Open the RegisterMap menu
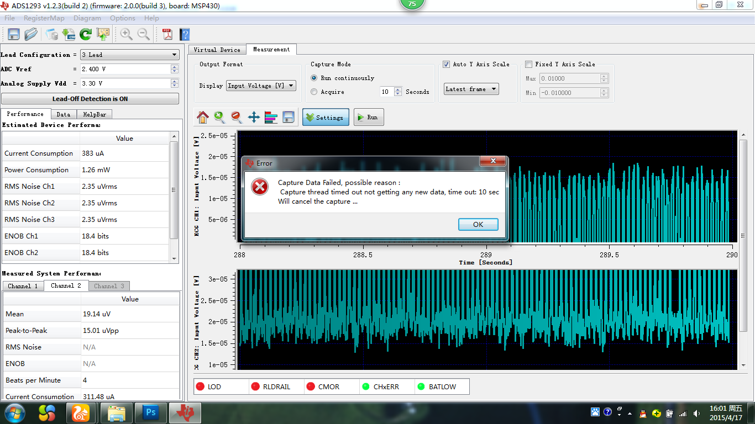The height and width of the screenshot is (424, 755). [44, 18]
